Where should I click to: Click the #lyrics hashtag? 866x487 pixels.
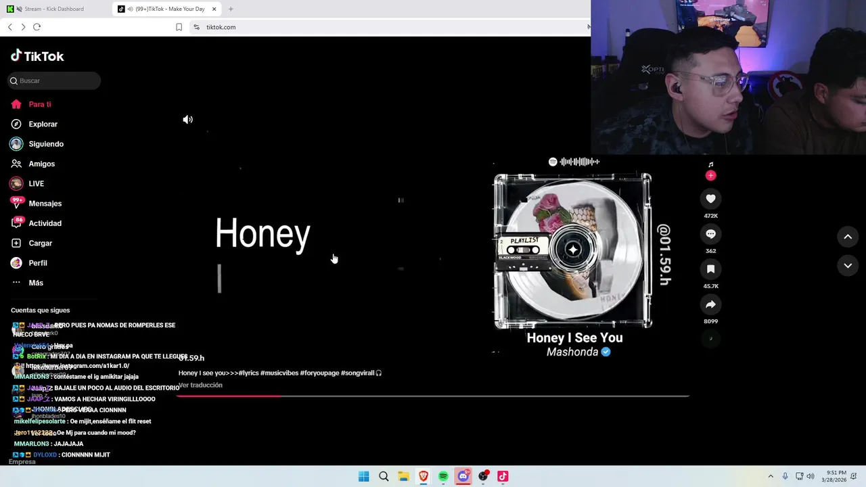(248, 373)
